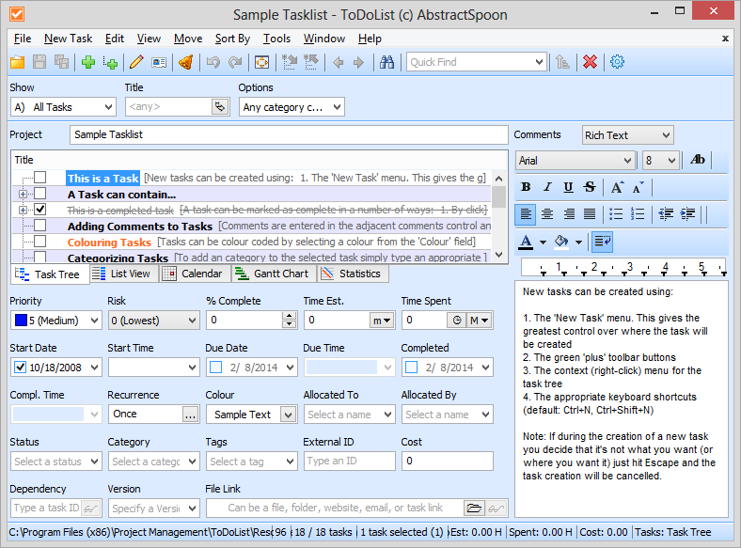Click the font colour 'A' button
This screenshot has height=548, width=741.
tap(526, 242)
